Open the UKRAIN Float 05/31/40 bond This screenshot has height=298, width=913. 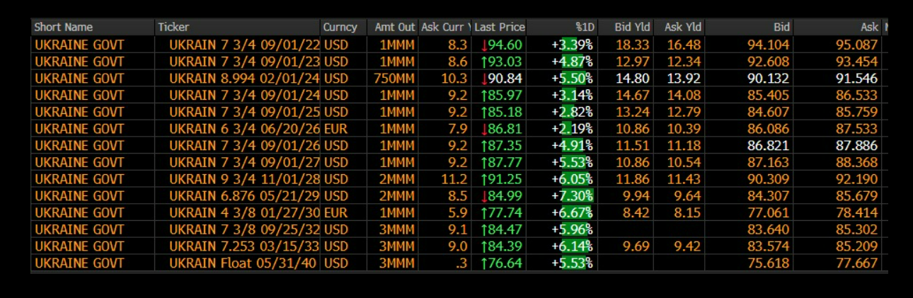pyautogui.click(x=244, y=263)
